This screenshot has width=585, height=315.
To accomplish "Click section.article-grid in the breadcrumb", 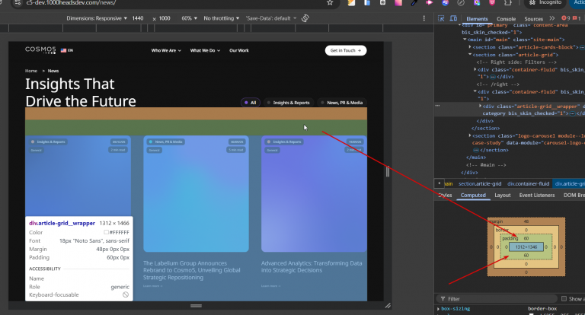I will [480, 183].
